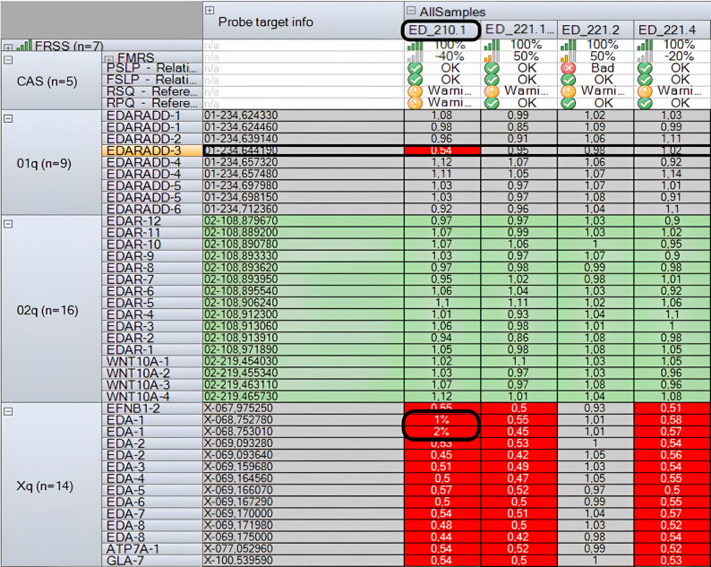Click RSQ warning icon in ED_221.4 column
The image size is (711, 567).
tap(645, 91)
